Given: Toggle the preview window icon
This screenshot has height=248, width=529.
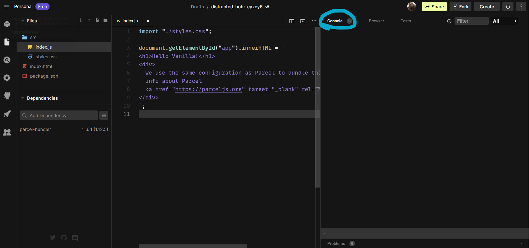Looking at the screenshot, I should (x=303, y=21).
